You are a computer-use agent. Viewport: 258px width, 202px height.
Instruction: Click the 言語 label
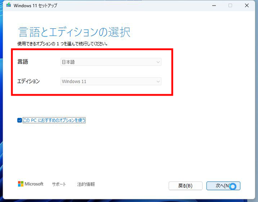pos(23,62)
